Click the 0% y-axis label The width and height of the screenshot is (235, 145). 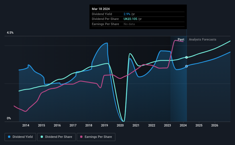pos(9,118)
